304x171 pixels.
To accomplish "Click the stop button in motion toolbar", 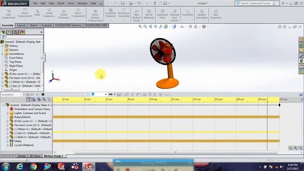I will click(x=43, y=95).
